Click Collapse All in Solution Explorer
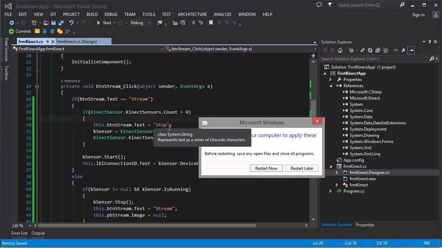Viewport: 442px width, 248px height. 378,50
